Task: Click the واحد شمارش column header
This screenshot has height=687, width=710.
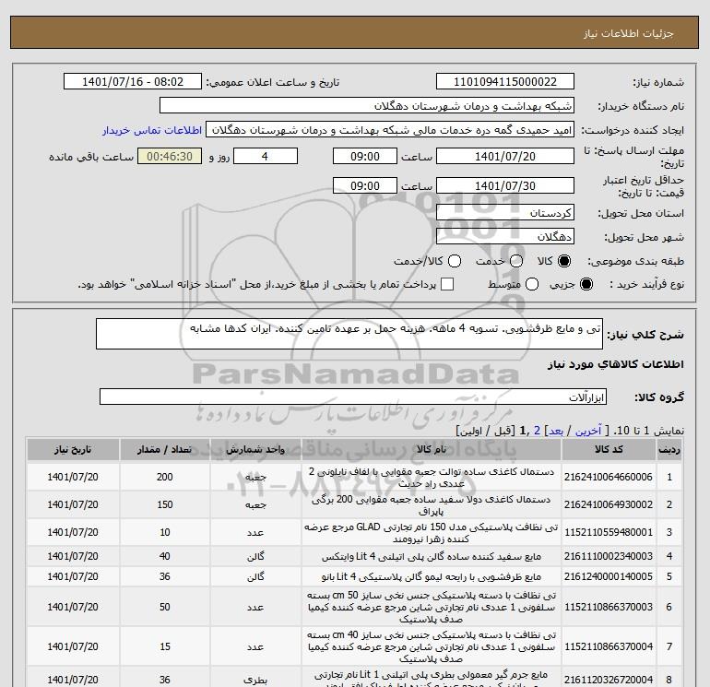Action: click(255, 450)
